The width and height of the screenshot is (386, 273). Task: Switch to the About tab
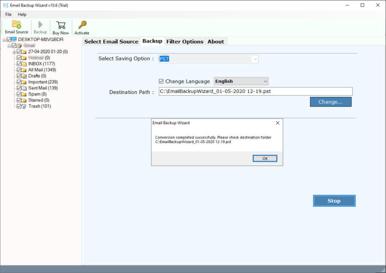216,42
